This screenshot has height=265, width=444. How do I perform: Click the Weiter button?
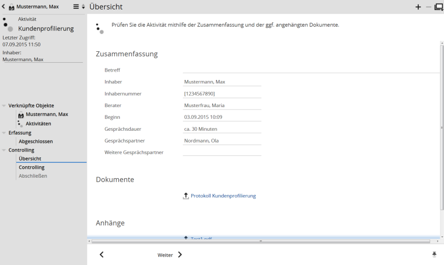[169, 255]
